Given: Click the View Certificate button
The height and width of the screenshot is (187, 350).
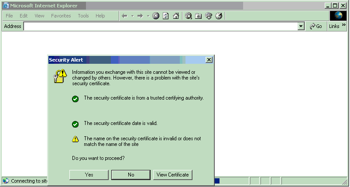Looking at the screenshot, I should point(172,175).
